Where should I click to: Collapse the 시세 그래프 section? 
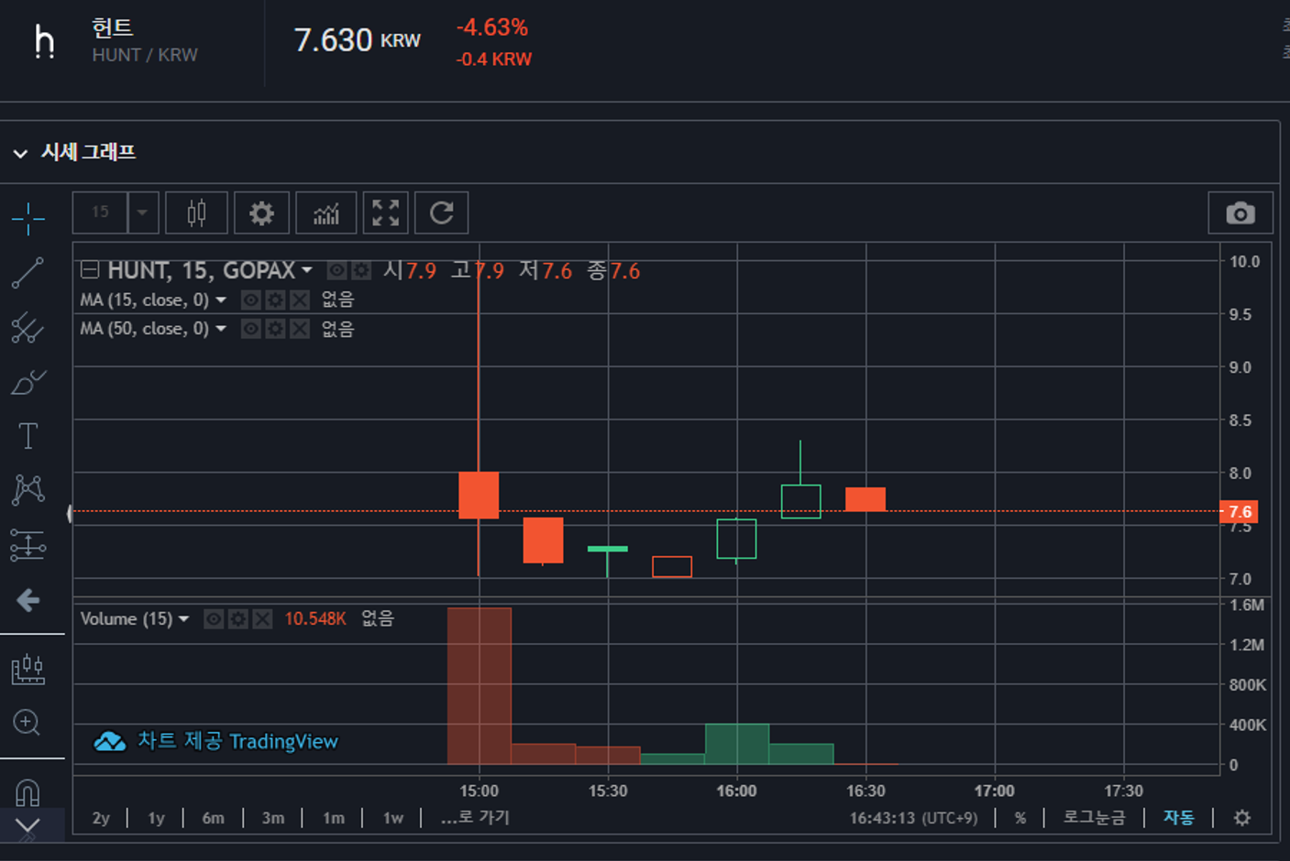point(20,153)
